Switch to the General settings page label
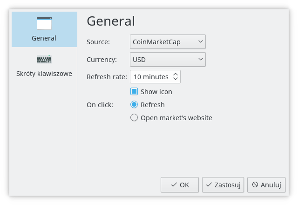298x205 pixels. coord(44,38)
